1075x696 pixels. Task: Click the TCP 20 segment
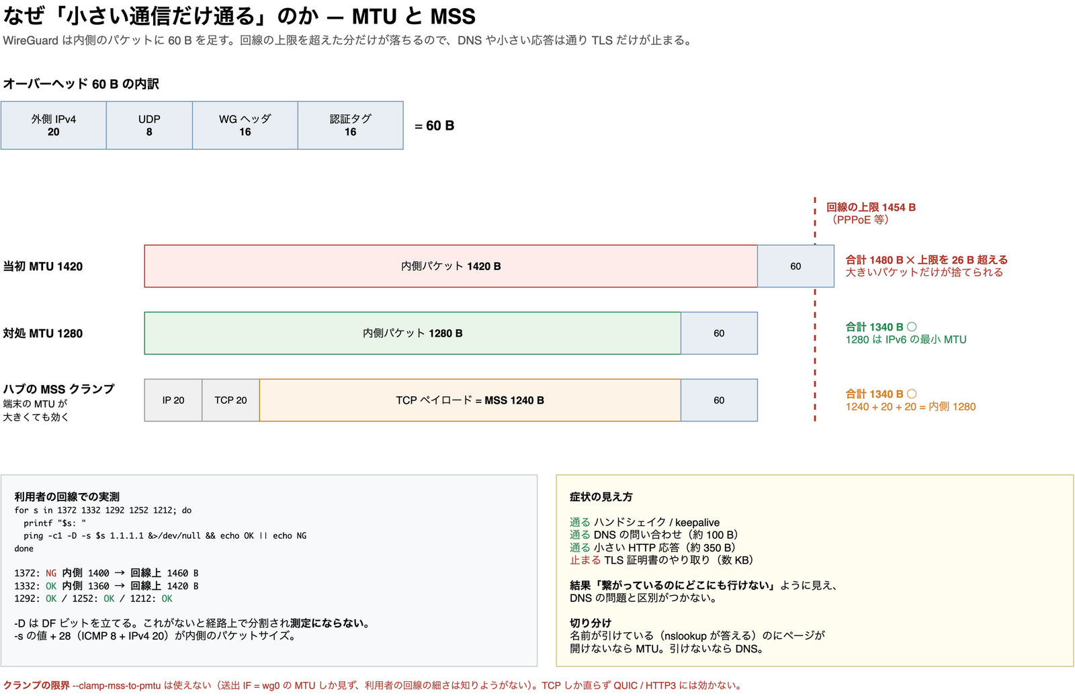point(230,400)
